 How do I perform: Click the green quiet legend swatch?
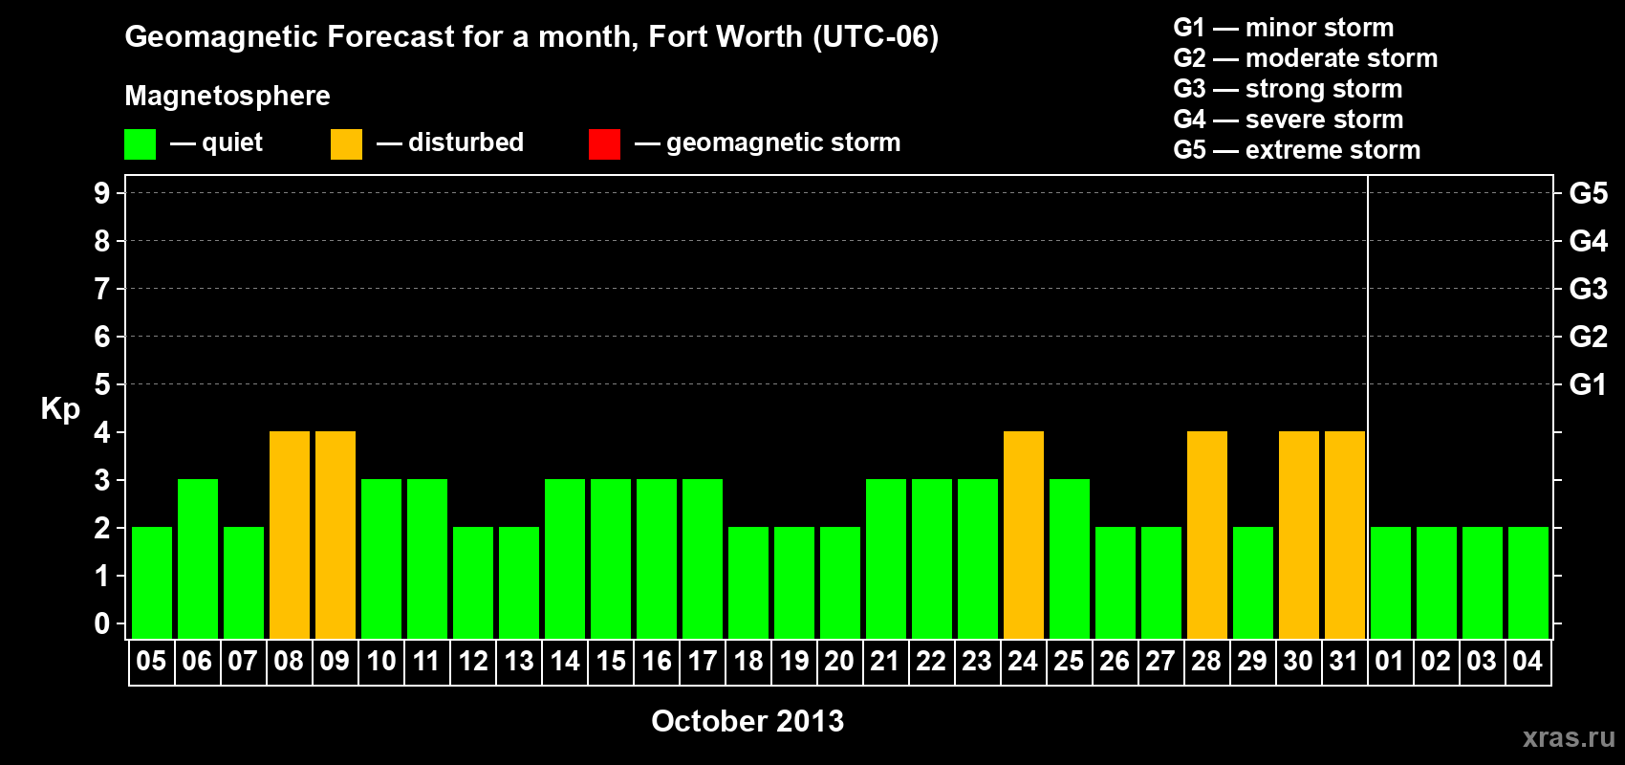(x=140, y=144)
